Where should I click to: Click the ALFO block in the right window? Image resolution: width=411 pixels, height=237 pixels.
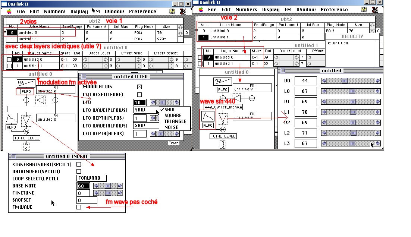click(x=208, y=126)
